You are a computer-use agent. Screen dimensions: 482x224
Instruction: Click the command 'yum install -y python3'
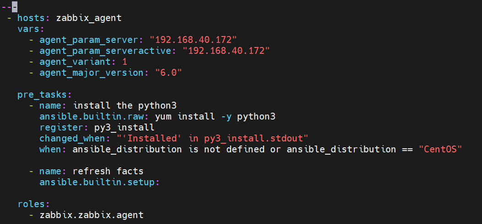tap(215, 117)
